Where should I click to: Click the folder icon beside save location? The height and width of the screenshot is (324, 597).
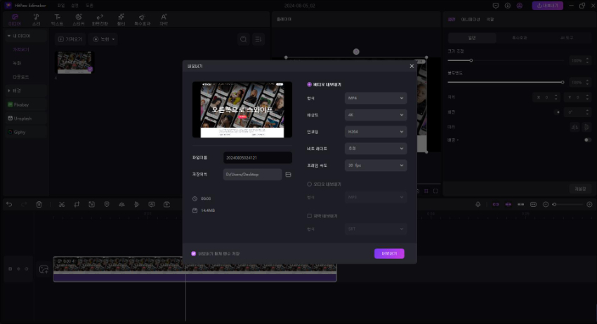(288, 174)
